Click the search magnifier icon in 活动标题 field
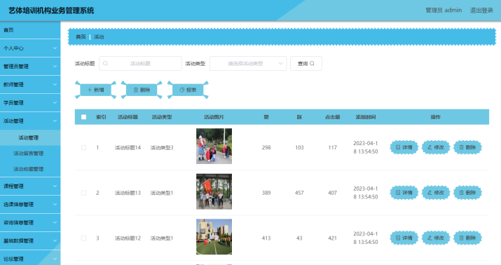 click(x=105, y=64)
